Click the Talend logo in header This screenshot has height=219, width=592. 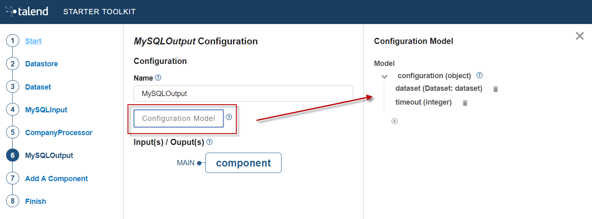pos(27,11)
